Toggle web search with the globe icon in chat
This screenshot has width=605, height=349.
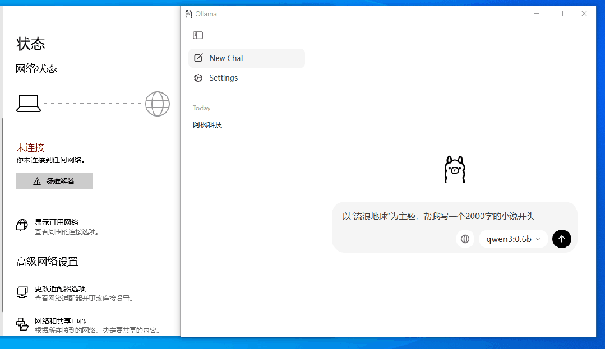coord(465,239)
